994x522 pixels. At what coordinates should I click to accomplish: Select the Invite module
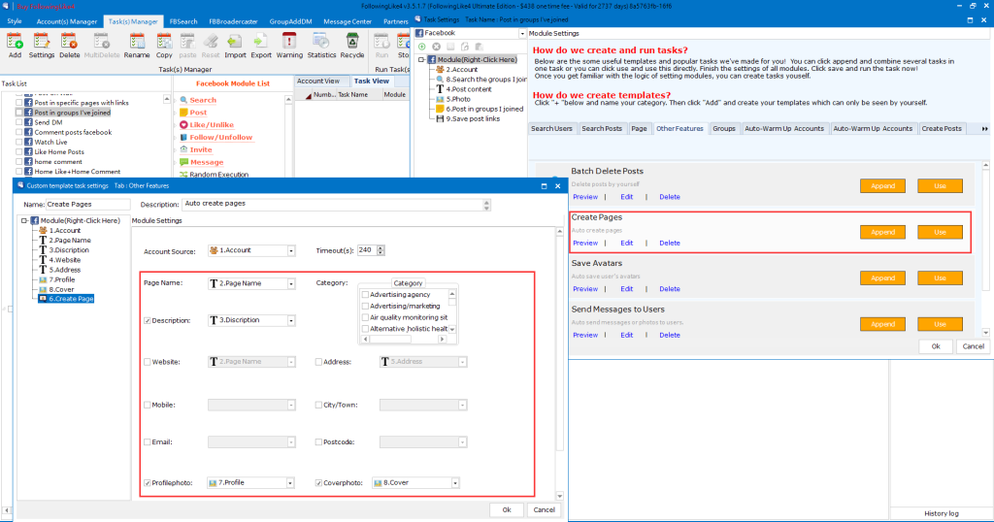[x=200, y=149]
